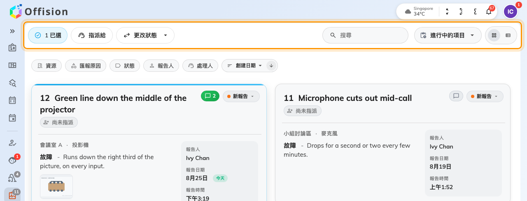Click the third bracket icon in top bar
Image resolution: width=527 pixels, height=201 pixels.
[x=475, y=11]
